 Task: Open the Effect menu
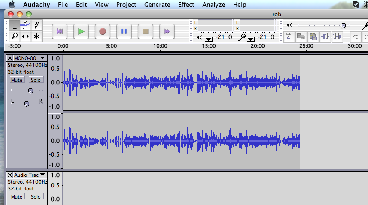(x=186, y=4)
